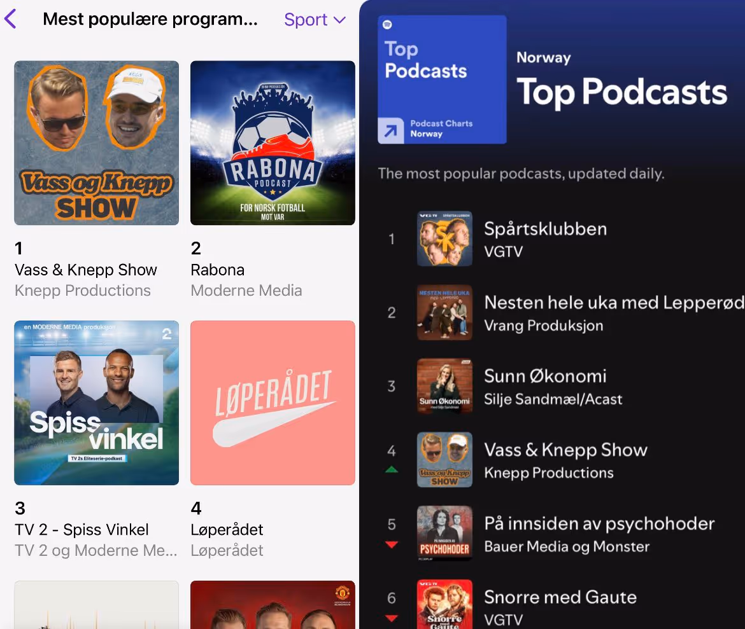Click Bauer Media og Monster publisher text
Screen dimensions: 745x629
[566, 546]
